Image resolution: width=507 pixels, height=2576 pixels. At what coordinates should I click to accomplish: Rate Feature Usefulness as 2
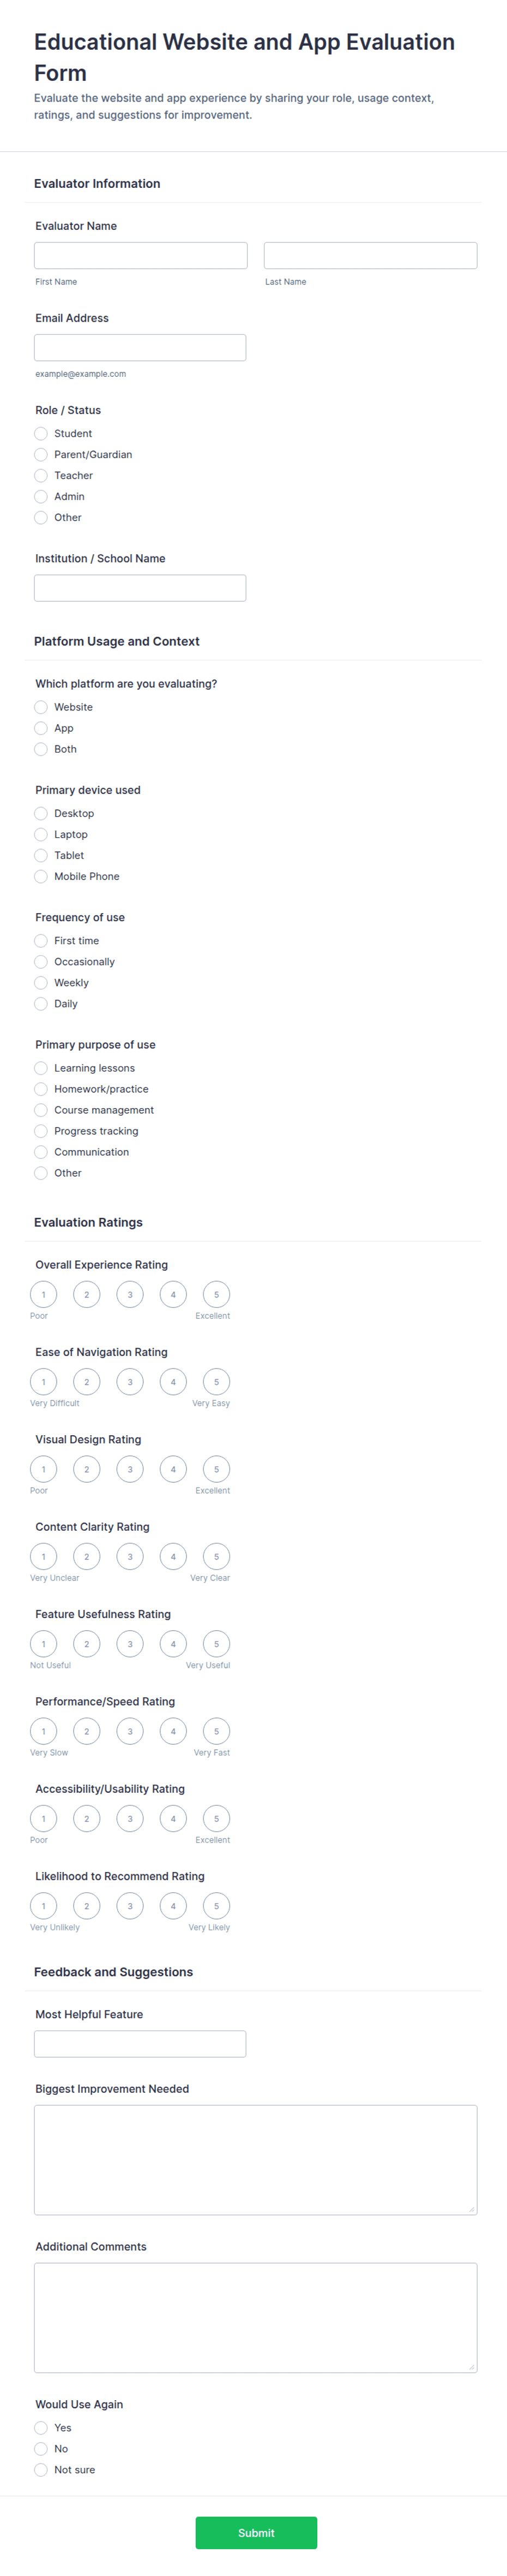tap(87, 1644)
